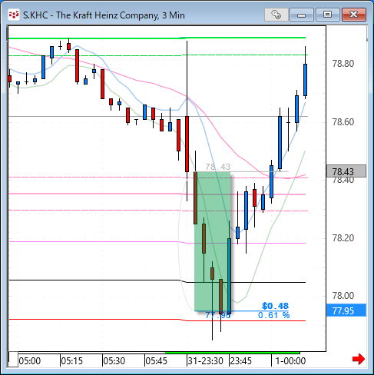
Task: Click the 05:00 time axis label
Action: click(30, 361)
